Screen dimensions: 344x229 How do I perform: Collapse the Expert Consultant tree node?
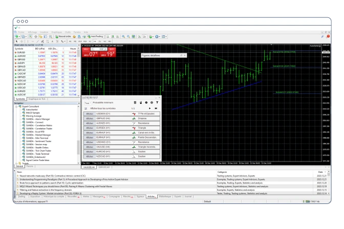click(16, 106)
